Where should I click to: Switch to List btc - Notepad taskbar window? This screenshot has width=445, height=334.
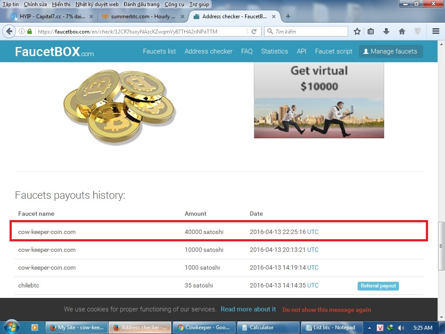pos(332,327)
